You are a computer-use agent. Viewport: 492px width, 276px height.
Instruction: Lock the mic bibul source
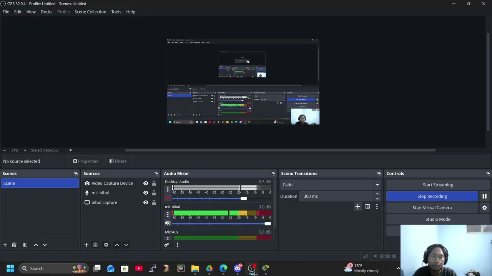click(154, 193)
